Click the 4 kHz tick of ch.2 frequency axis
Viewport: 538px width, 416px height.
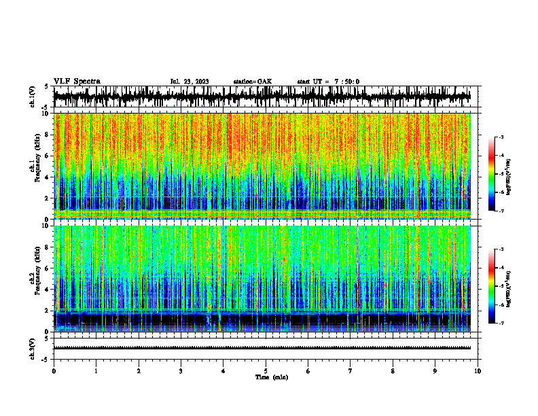tap(48, 290)
